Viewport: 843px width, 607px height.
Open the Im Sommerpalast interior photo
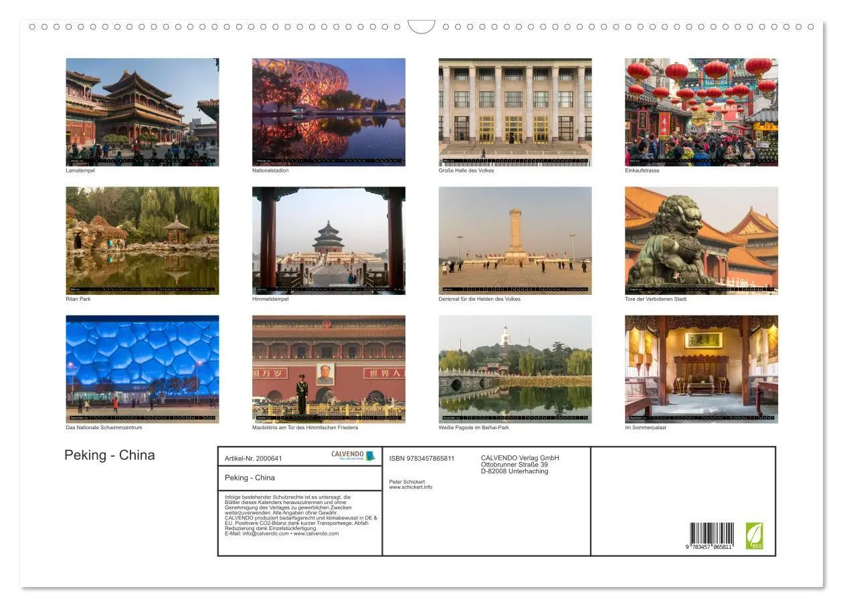click(700, 368)
